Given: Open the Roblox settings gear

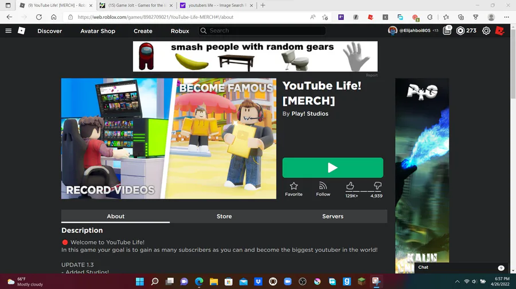Looking at the screenshot, I should click(x=486, y=30).
